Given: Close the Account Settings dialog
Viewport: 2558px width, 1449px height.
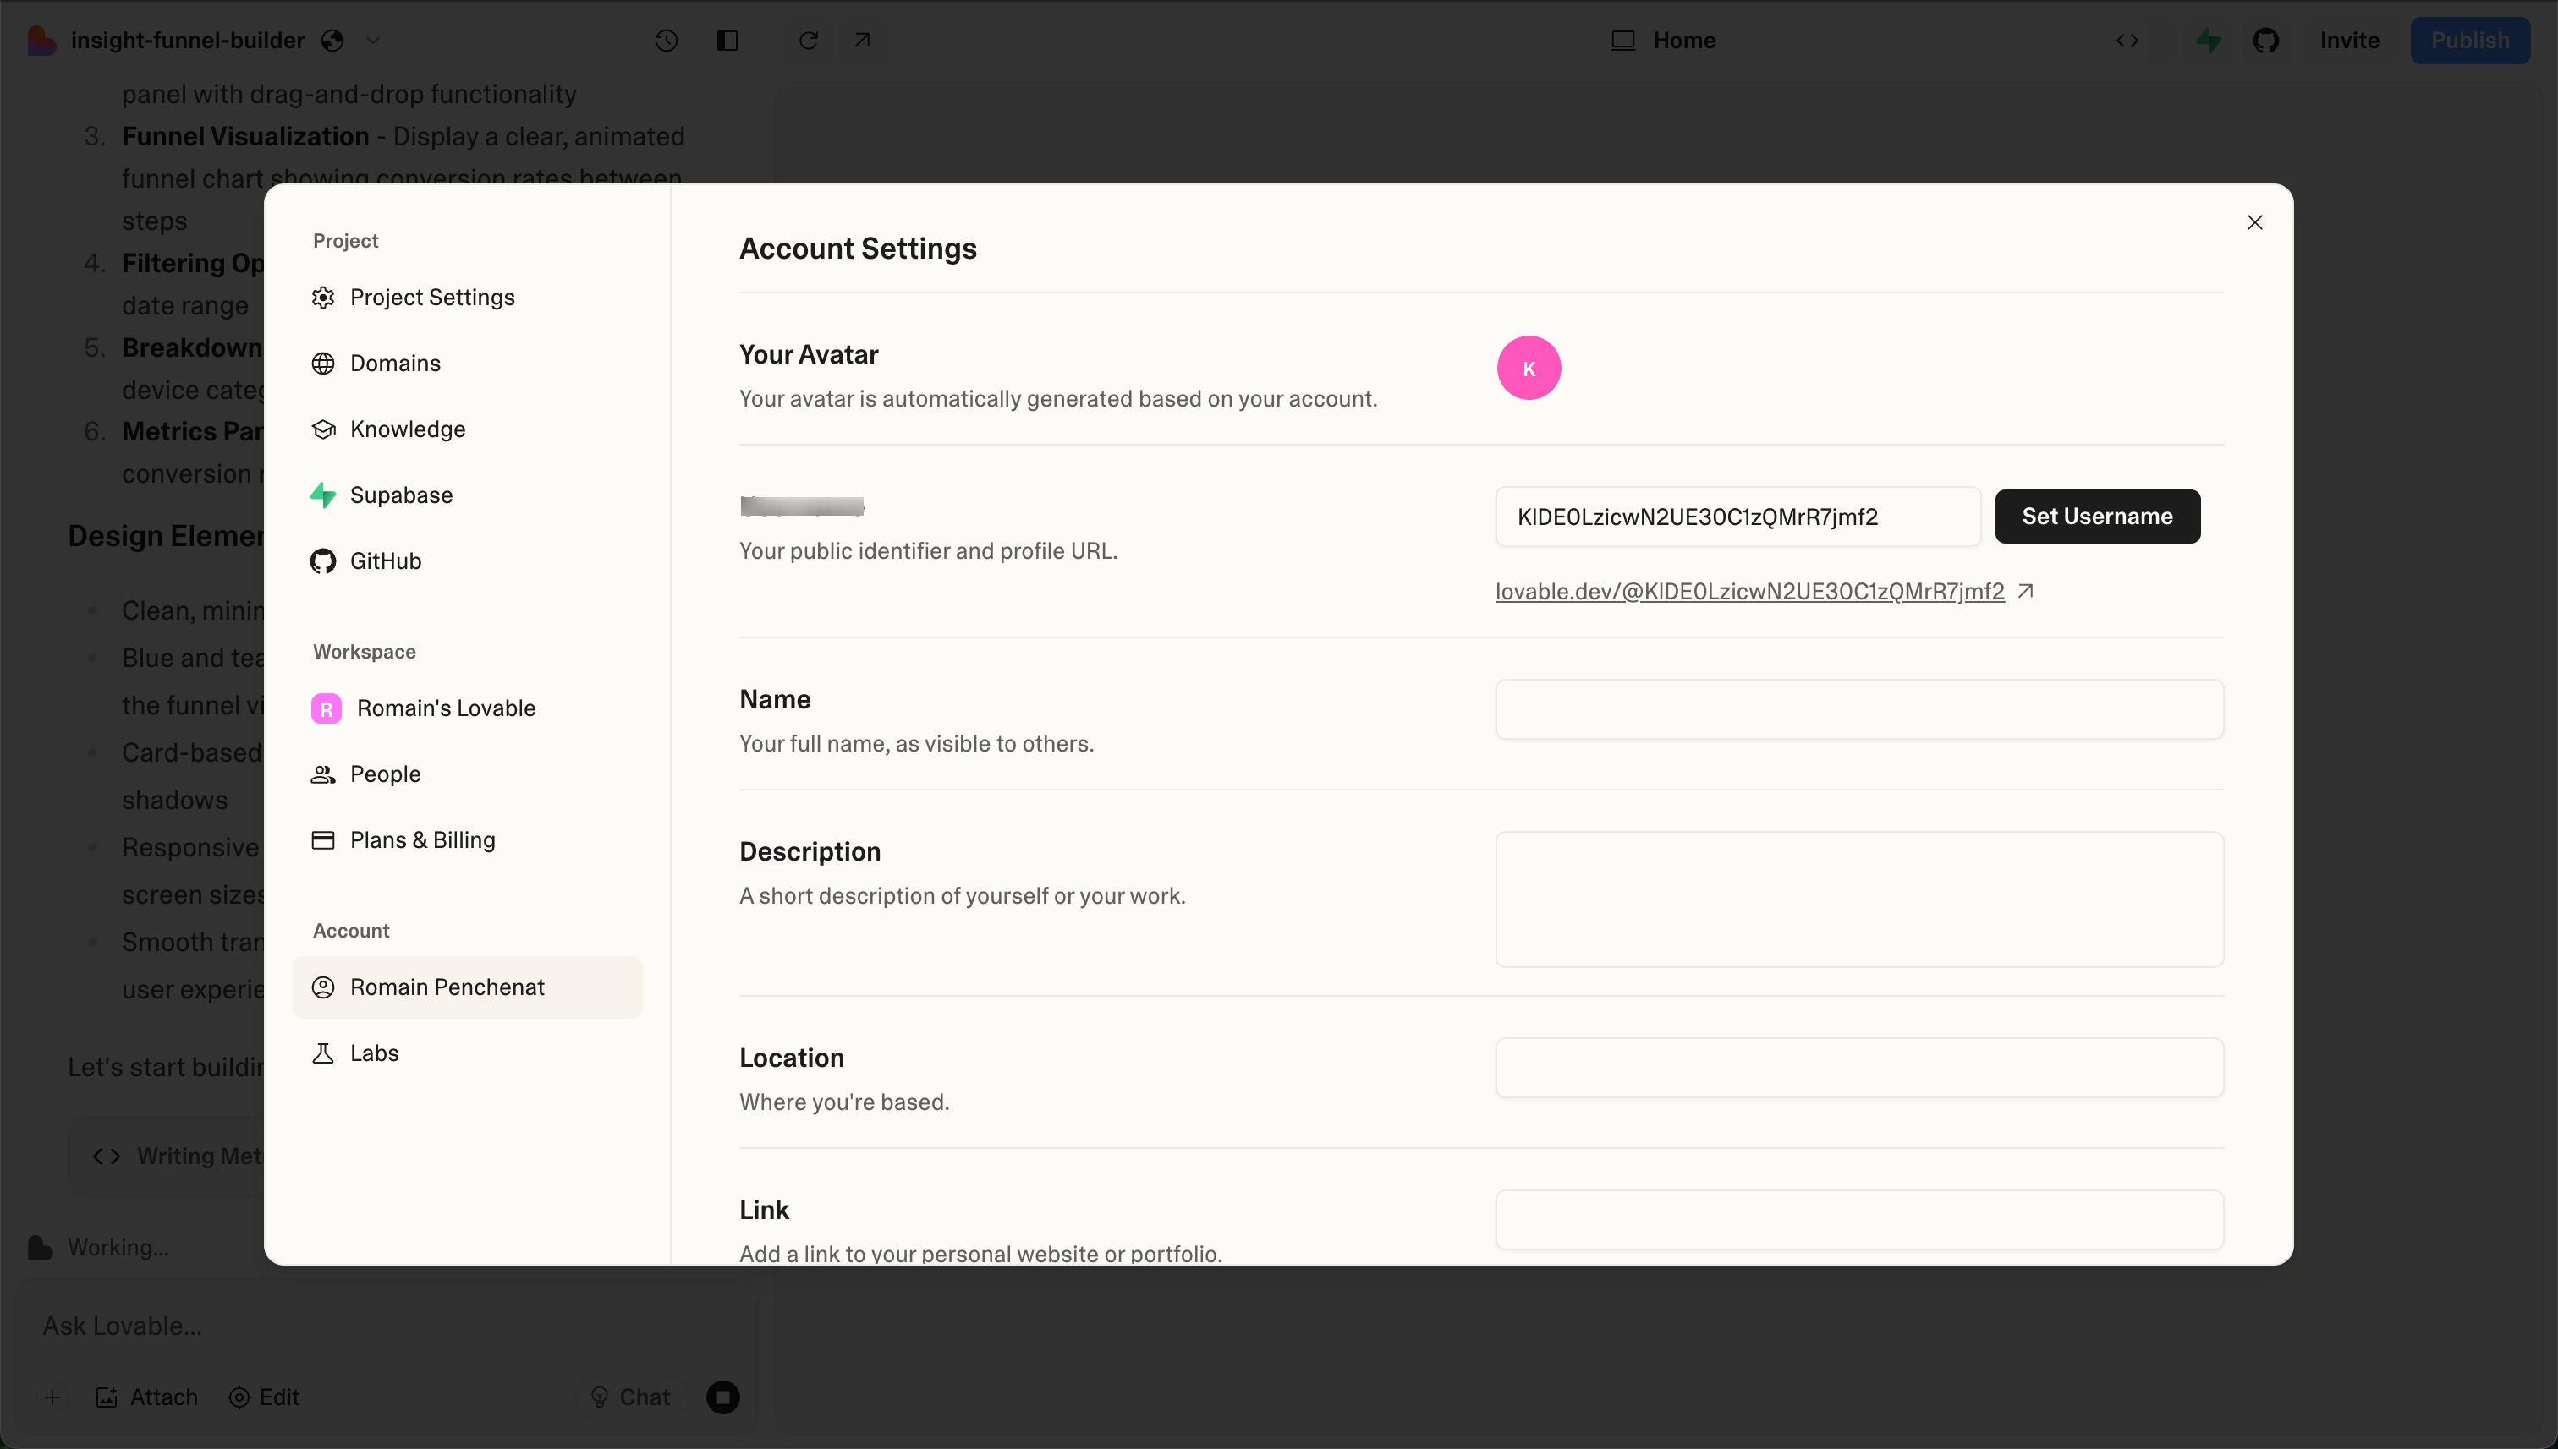Looking at the screenshot, I should pyautogui.click(x=2254, y=223).
